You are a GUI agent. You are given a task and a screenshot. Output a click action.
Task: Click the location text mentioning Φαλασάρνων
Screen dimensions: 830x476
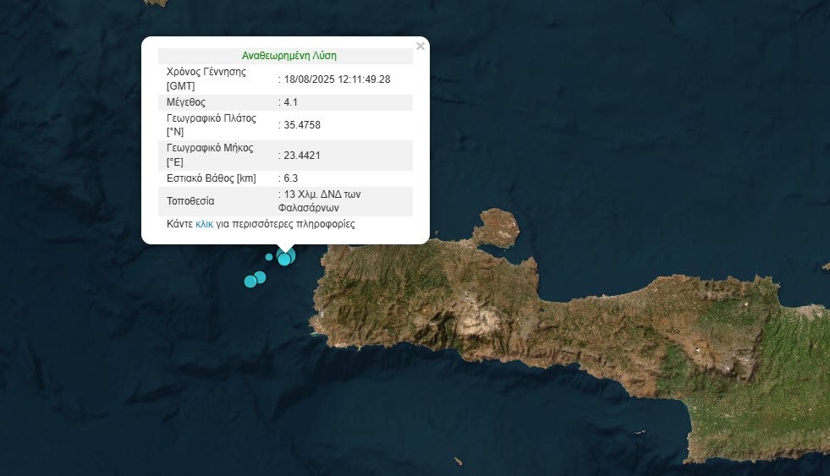[x=311, y=200]
